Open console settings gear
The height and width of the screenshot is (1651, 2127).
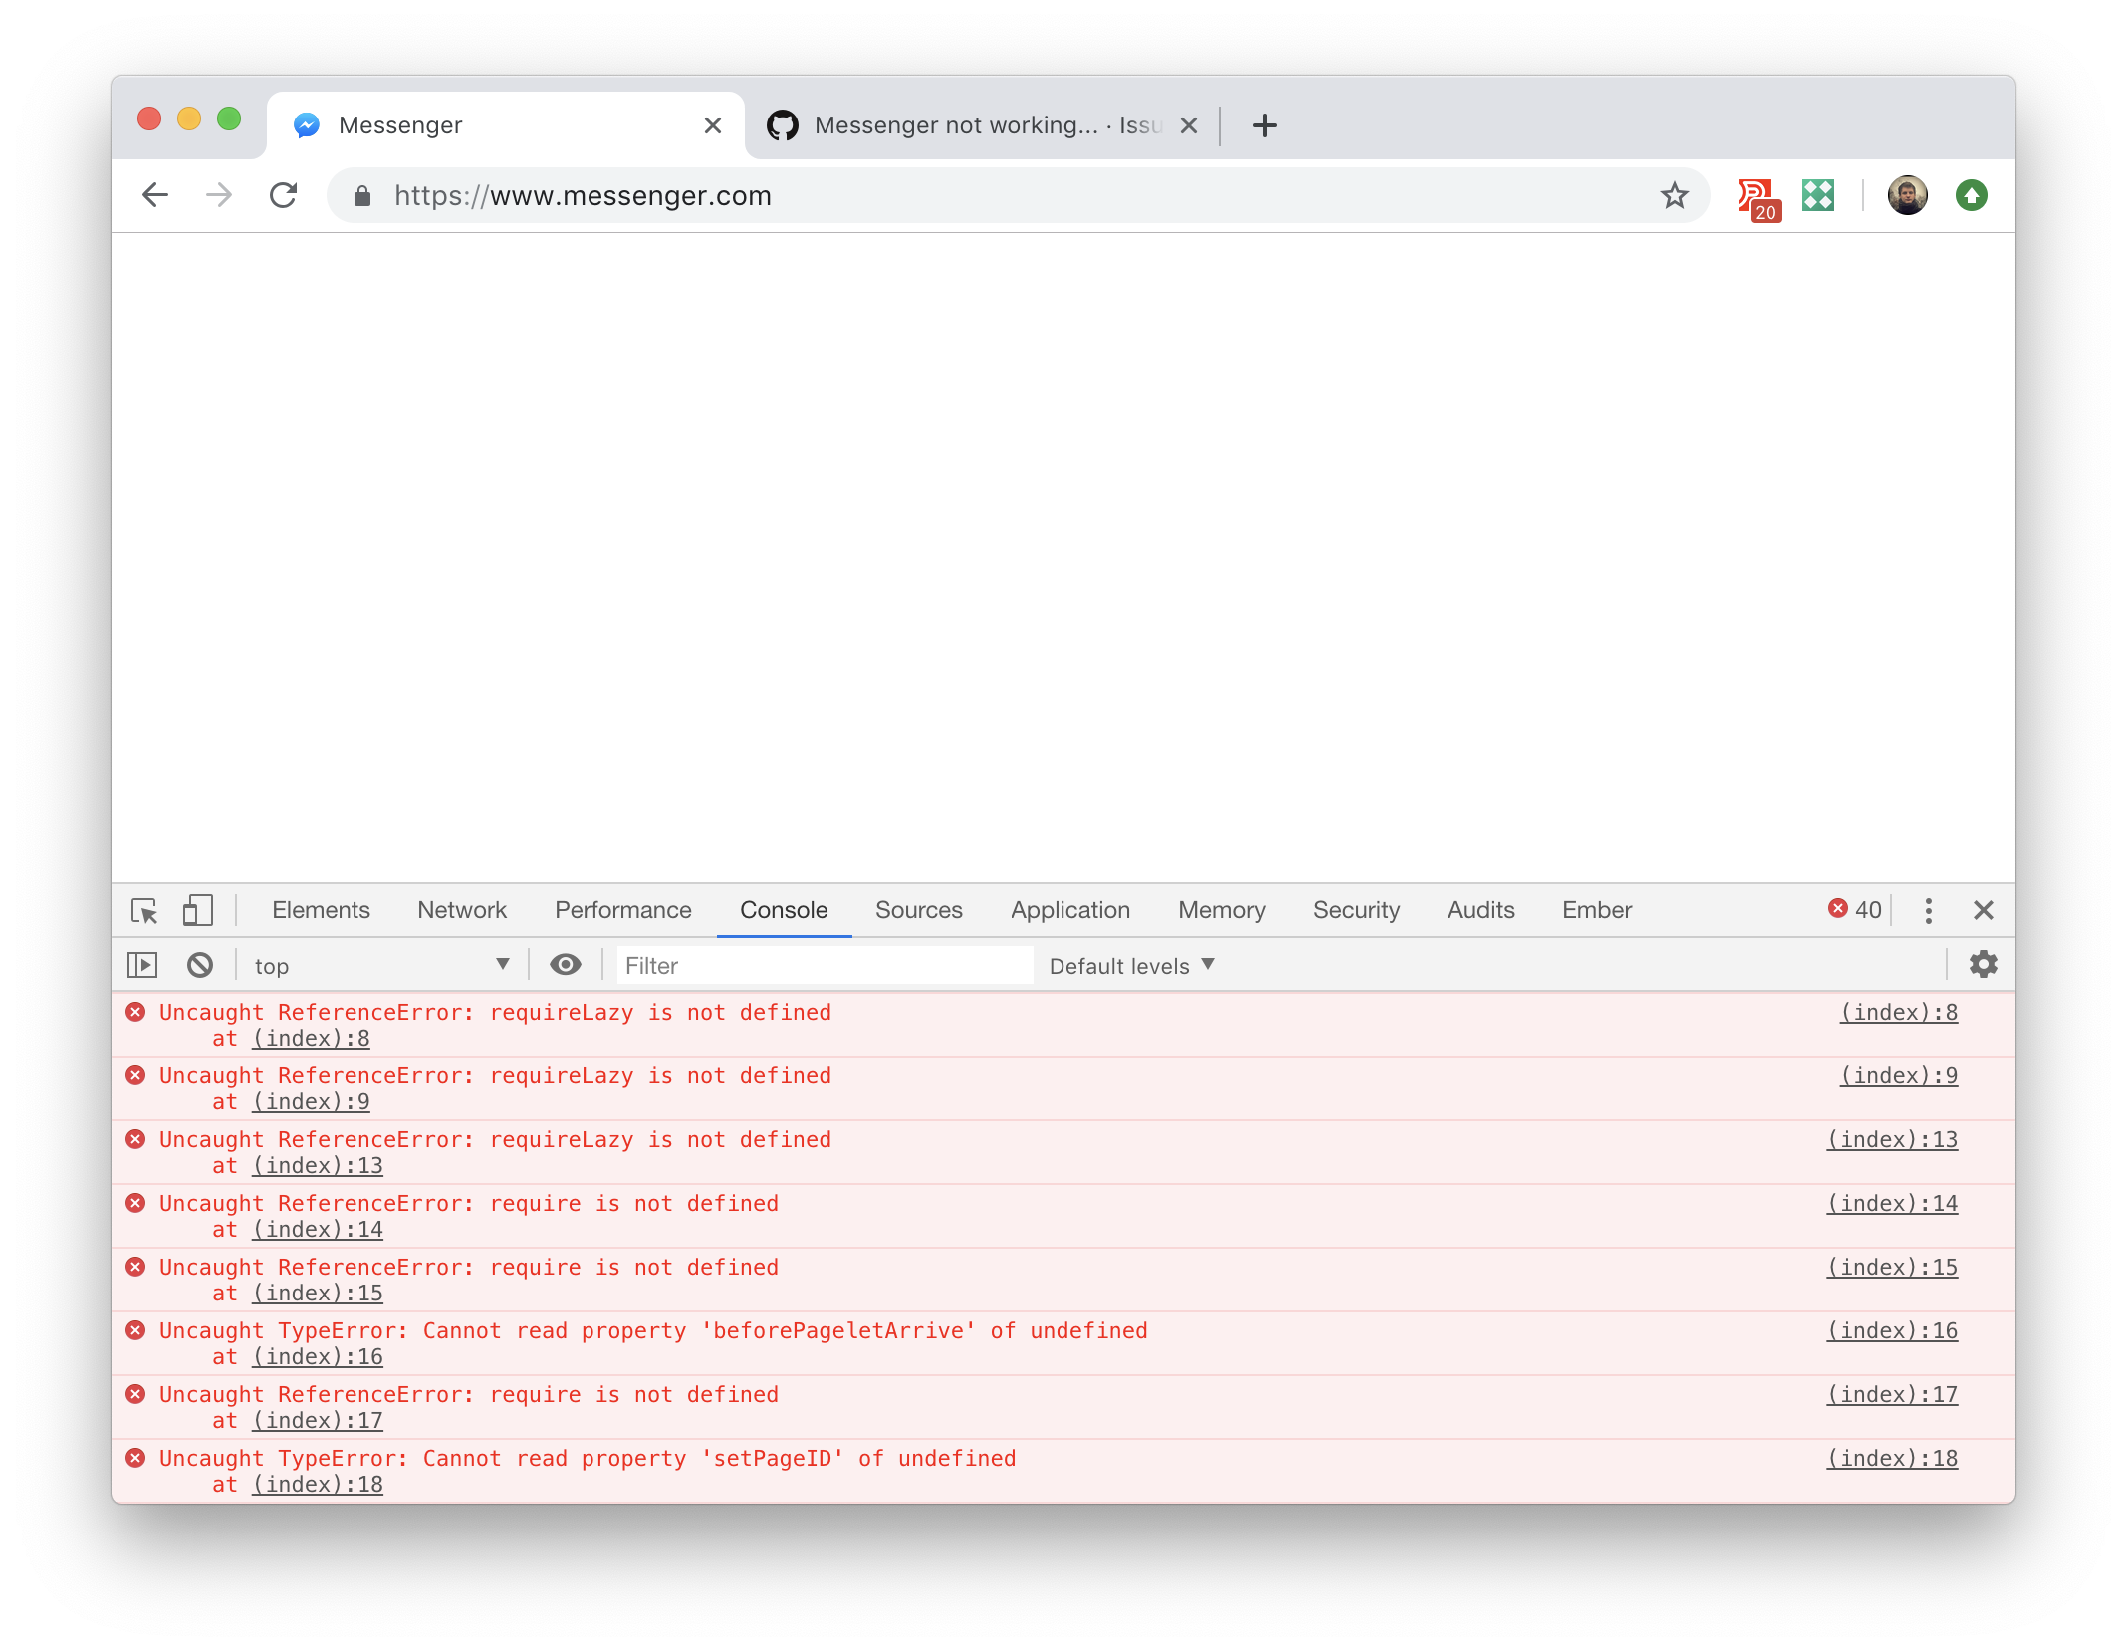pos(1984,965)
